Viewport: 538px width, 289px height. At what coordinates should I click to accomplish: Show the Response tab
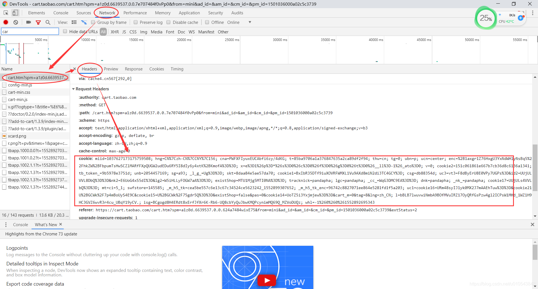tap(134, 69)
